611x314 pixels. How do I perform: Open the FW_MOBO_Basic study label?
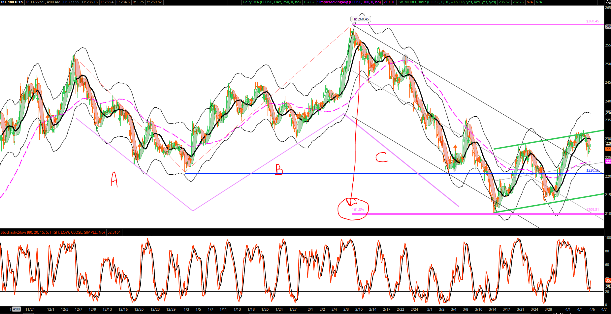[447, 2]
